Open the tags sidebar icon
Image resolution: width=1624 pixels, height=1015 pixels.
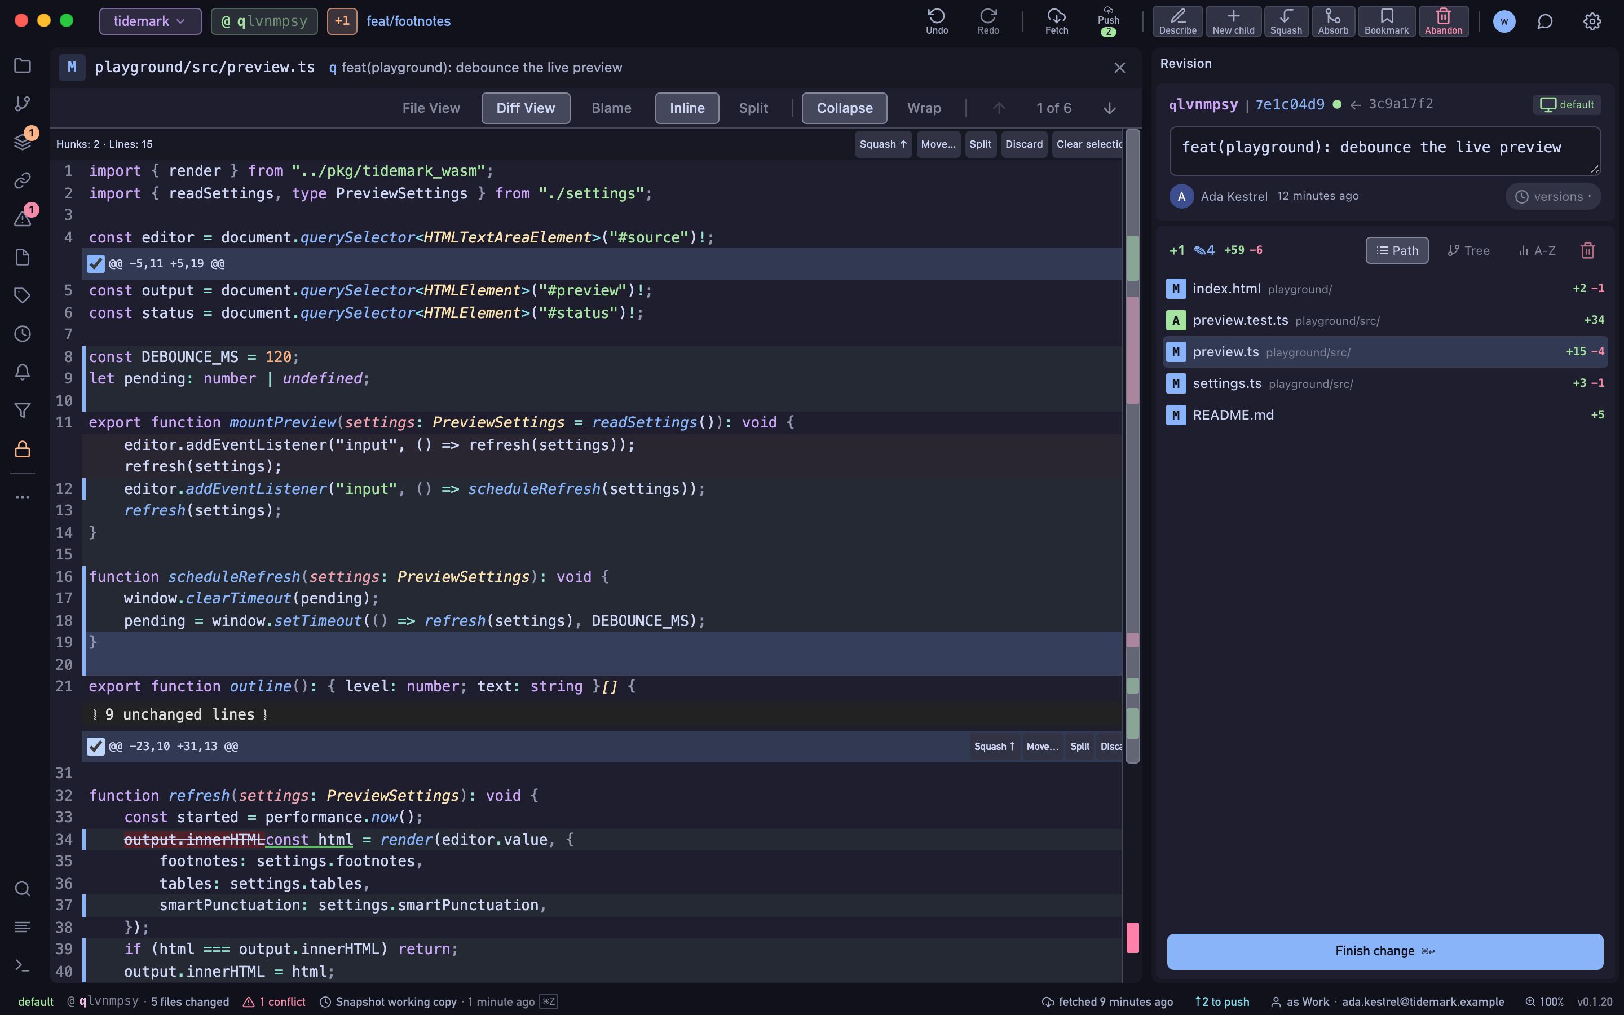point(22,295)
